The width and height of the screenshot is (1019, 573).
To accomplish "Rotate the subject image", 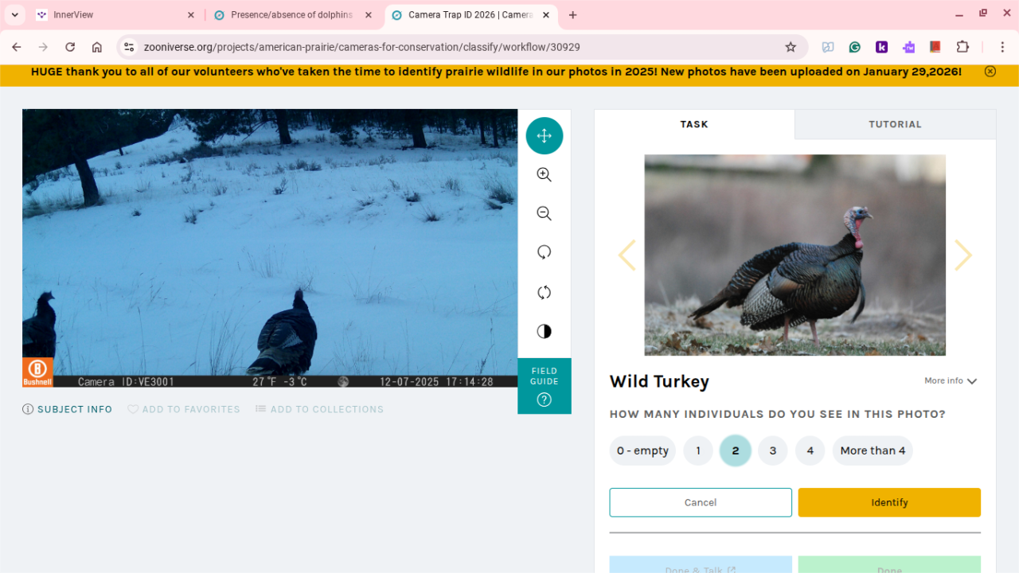I will tap(545, 252).
